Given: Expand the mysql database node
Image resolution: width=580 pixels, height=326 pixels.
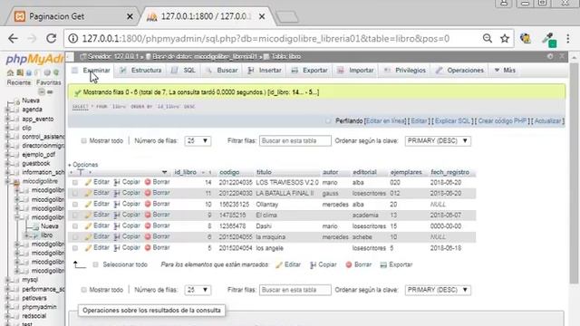Looking at the screenshot, I should coord(7,280).
